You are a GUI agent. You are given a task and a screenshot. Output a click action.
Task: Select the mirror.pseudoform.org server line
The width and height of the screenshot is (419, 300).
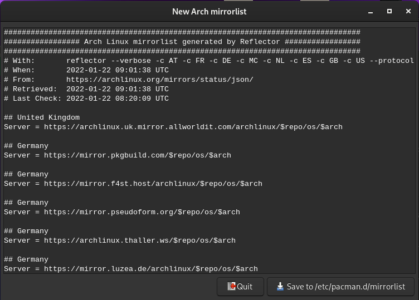pos(121,212)
